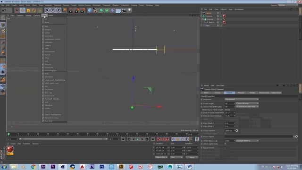
Task: Click the timeline preview range slider
Action: point(63,139)
